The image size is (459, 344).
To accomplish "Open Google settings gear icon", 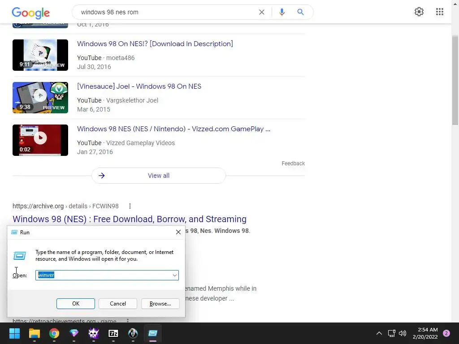I will pyautogui.click(x=419, y=12).
